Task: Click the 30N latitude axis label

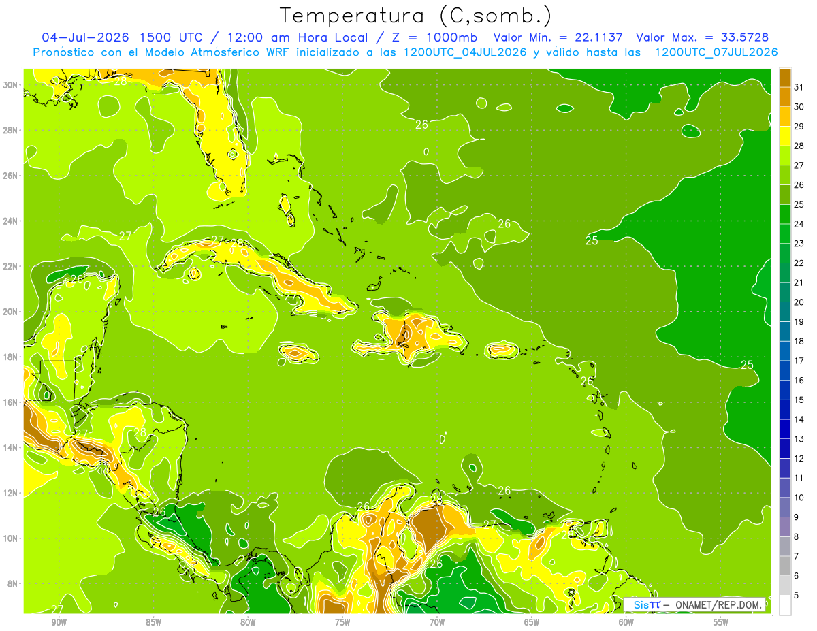Action: 12,85
